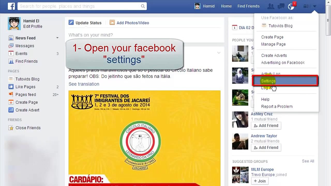Open the Festival dos Imigrantes post image
This screenshot has width=331, height=186.
coord(144,138)
